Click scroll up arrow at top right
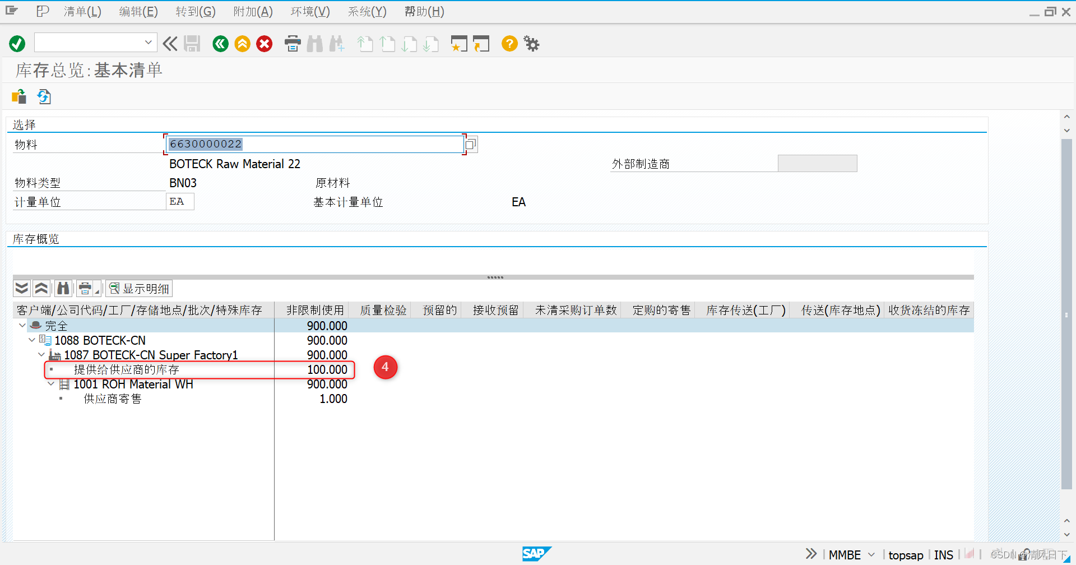This screenshot has width=1076, height=565. [1066, 117]
